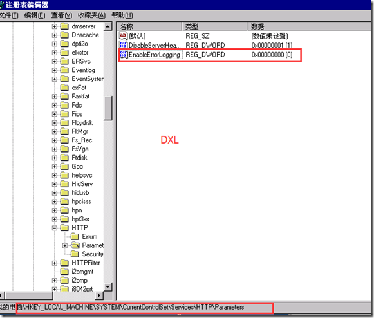The height and width of the screenshot is (318, 374).
Task: Select the DisableServerHea... value name
Action: pyautogui.click(x=154, y=45)
